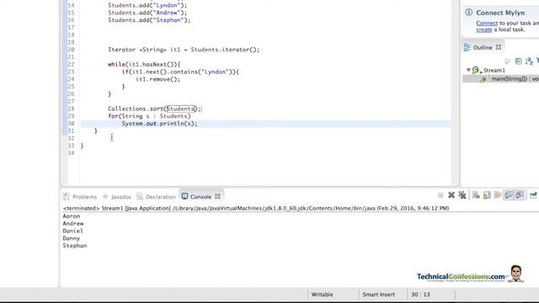Click Aaron in the console output

[71, 216]
